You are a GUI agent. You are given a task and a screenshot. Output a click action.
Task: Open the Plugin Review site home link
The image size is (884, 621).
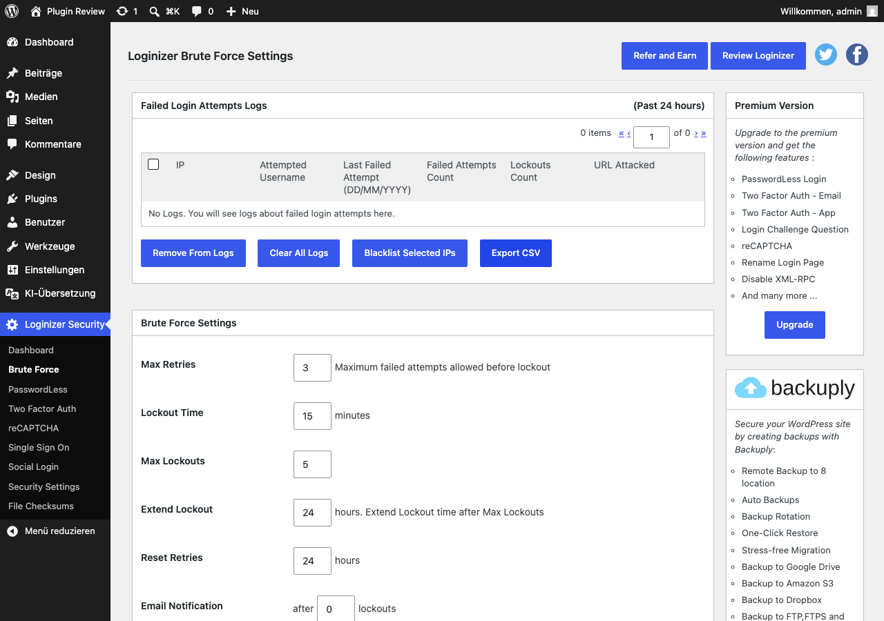(68, 11)
